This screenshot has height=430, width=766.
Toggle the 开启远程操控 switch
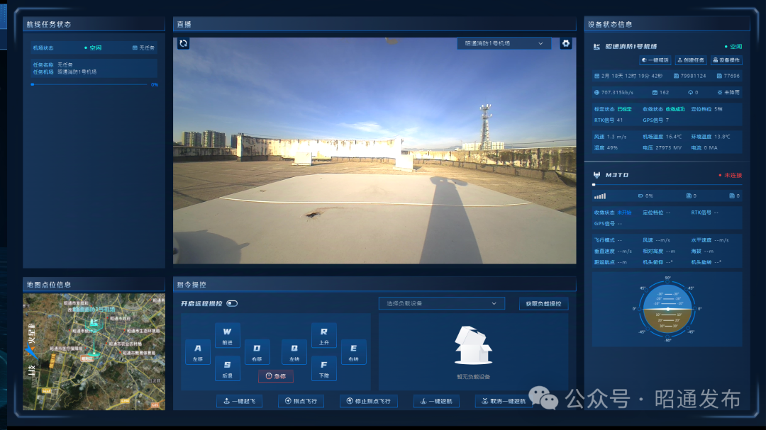coord(232,304)
